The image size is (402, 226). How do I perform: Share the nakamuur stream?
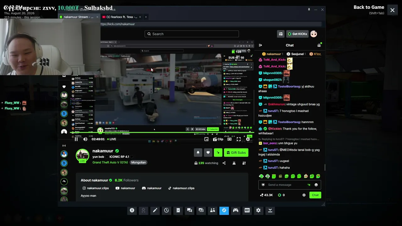tap(224, 163)
